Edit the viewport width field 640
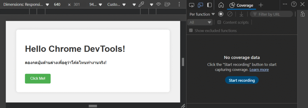Viewport: 308px width, 108px height. pyautogui.click(x=57, y=4)
